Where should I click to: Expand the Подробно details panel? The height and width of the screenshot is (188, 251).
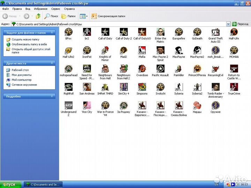pyautogui.click(x=52, y=96)
